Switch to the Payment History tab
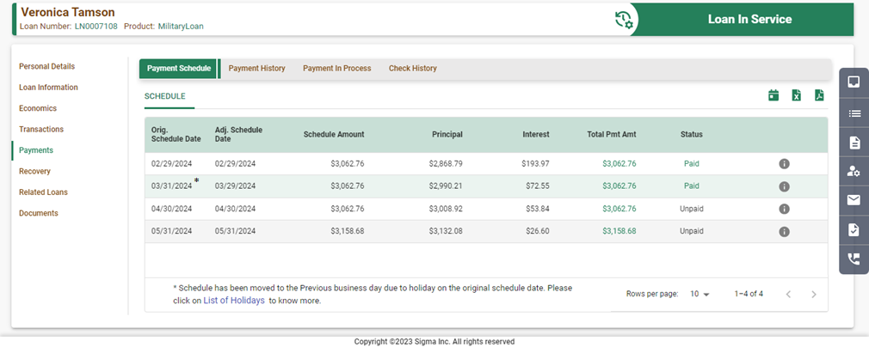 click(x=256, y=69)
